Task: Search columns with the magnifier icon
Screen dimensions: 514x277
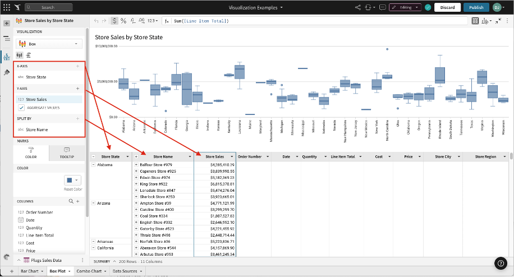Action: click(71, 201)
